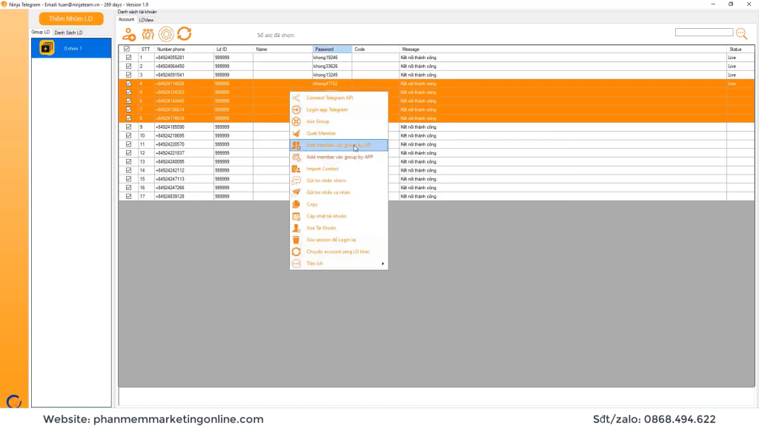Click the Chuyển account circular arrows icon
759x426 pixels.
click(x=296, y=251)
